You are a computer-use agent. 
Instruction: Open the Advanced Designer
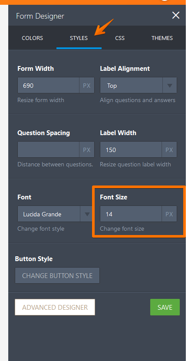[55, 307]
